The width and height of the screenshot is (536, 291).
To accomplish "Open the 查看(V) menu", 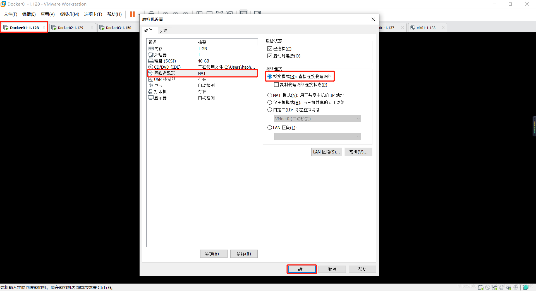I will pos(48,14).
